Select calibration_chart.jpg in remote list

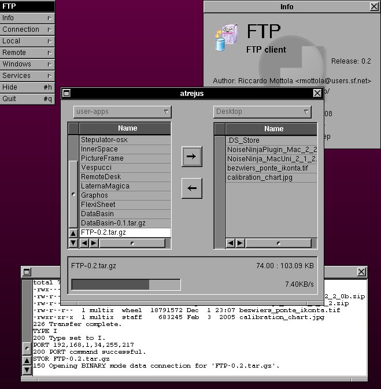click(x=271, y=177)
